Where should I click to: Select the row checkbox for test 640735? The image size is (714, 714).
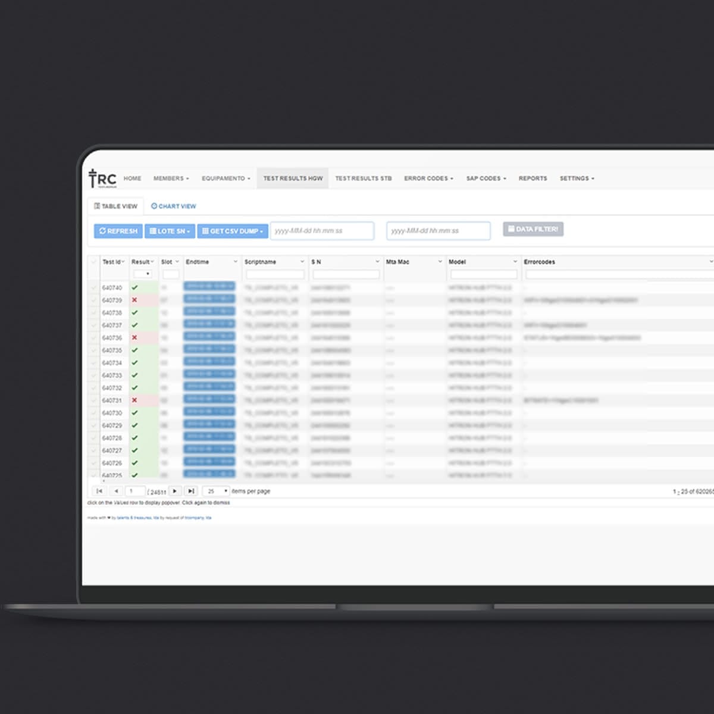pyautogui.click(x=93, y=350)
